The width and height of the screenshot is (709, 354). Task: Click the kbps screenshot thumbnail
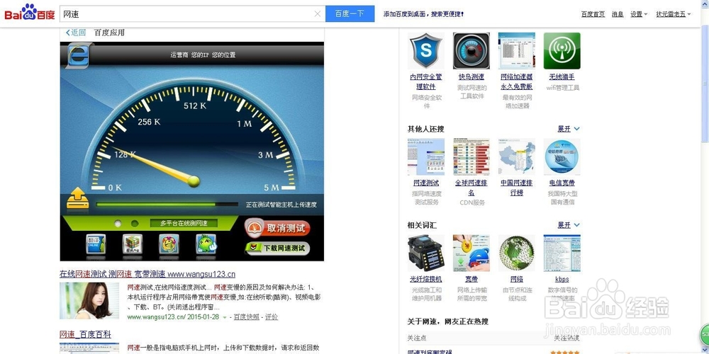coord(562,253)
